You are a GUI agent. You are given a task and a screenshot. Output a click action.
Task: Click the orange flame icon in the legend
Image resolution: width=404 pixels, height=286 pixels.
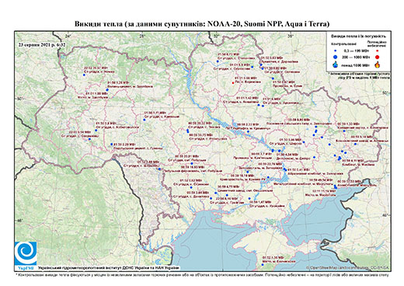pyautogui.click(x=378, y=65)
